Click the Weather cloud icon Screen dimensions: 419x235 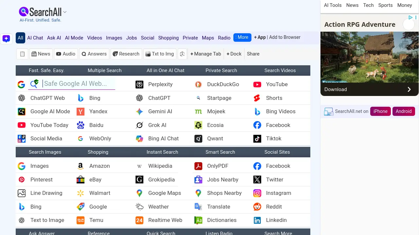click(139, 207)
